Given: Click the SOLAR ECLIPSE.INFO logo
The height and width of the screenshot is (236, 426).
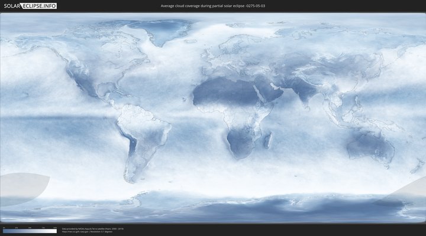Looking at the screenshot, I should pos(28,6).
